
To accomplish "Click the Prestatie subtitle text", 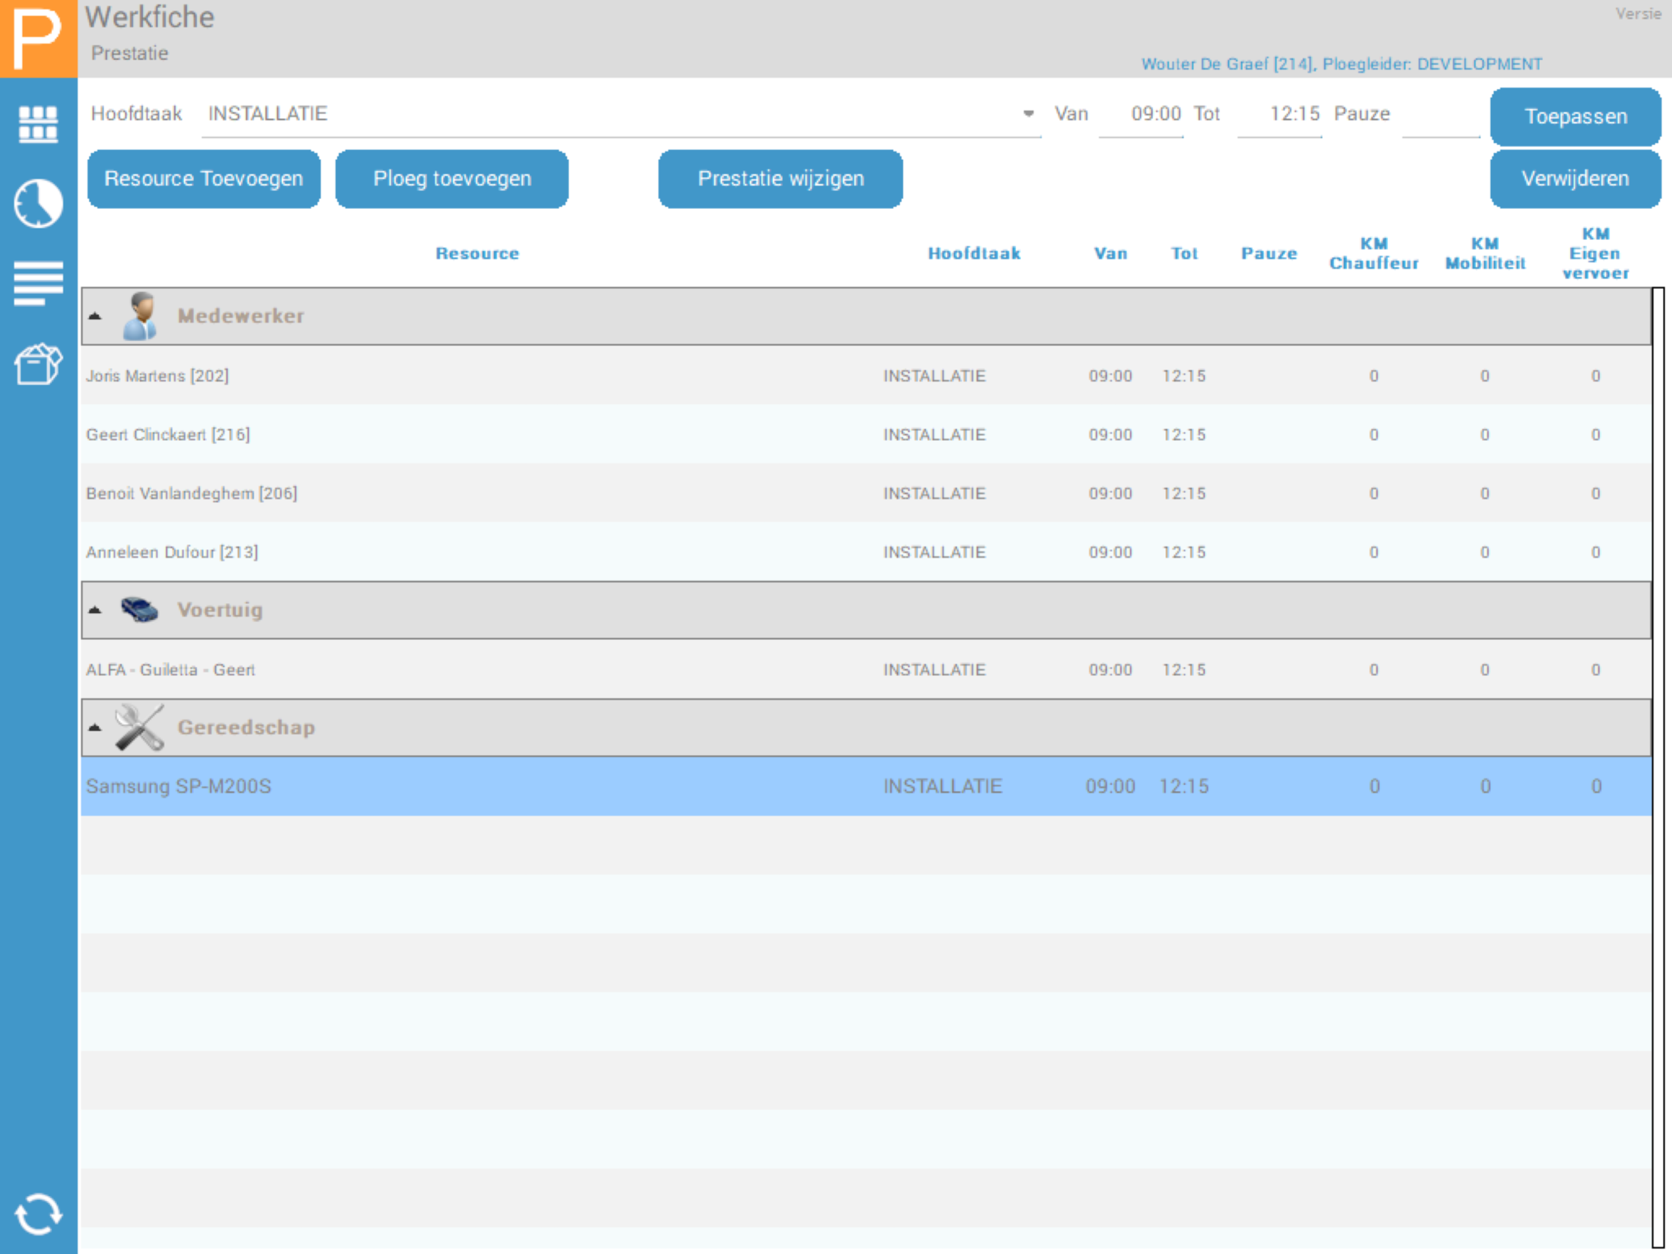I will pyautogui.click(x=130, y=53).
